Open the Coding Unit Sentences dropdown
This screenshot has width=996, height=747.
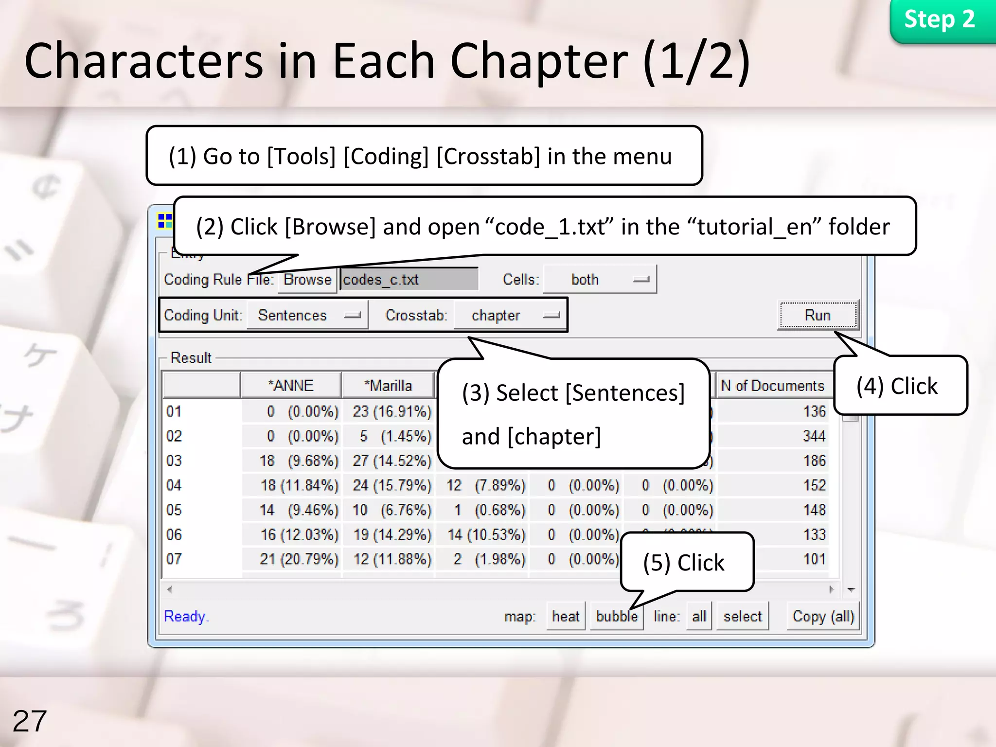click(307, 315)
